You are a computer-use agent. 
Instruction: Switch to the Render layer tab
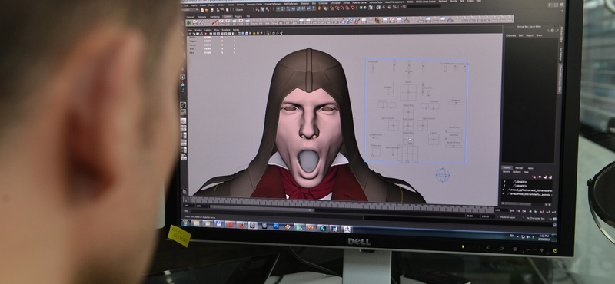[519, 168]
